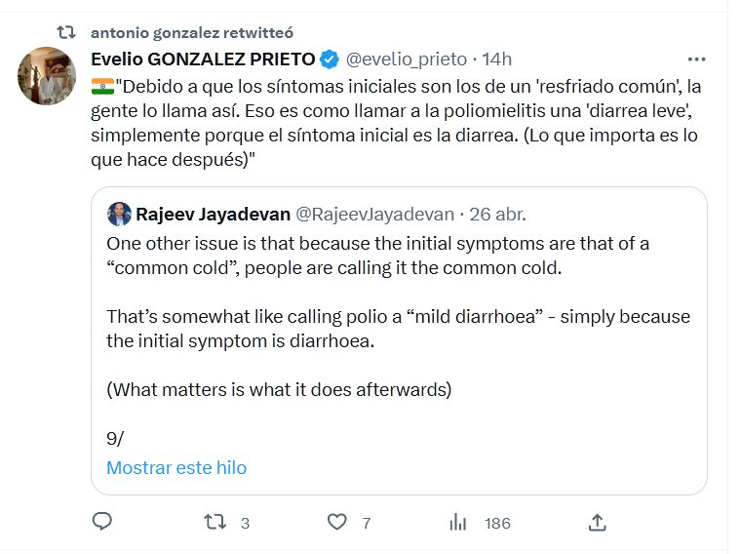
Task: Click Rajeev Jayadevan's small avatar
Action: pyautogui.click(x=119, y=214)
